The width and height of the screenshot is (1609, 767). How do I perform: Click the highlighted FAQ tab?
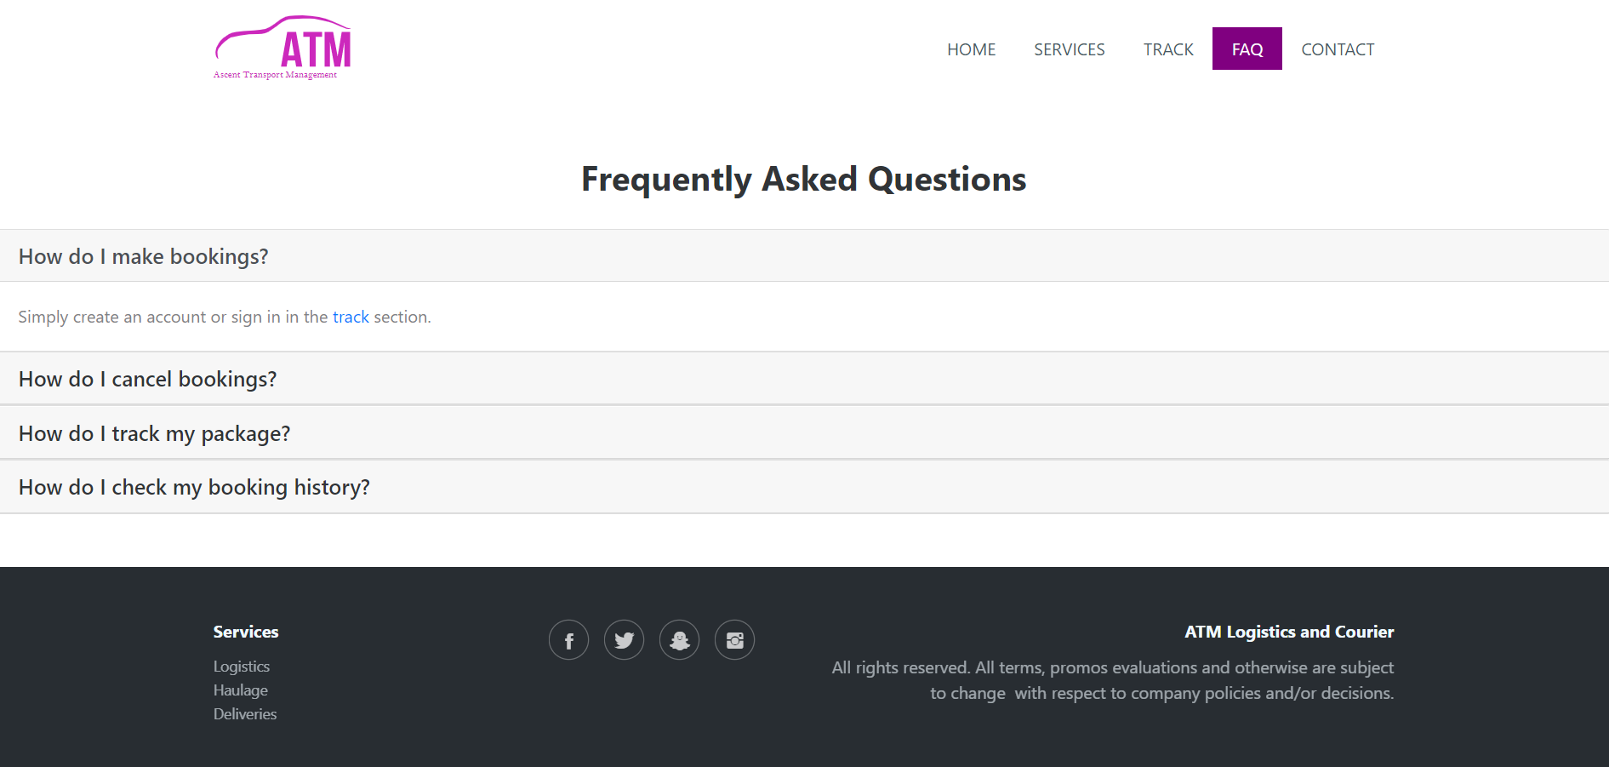(x=1247, y=49)
